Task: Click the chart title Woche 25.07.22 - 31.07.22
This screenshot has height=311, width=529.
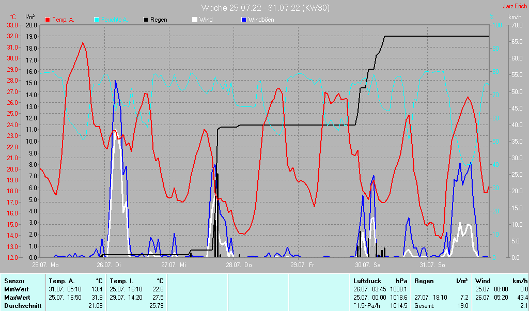Action: (x=265, y=8)
